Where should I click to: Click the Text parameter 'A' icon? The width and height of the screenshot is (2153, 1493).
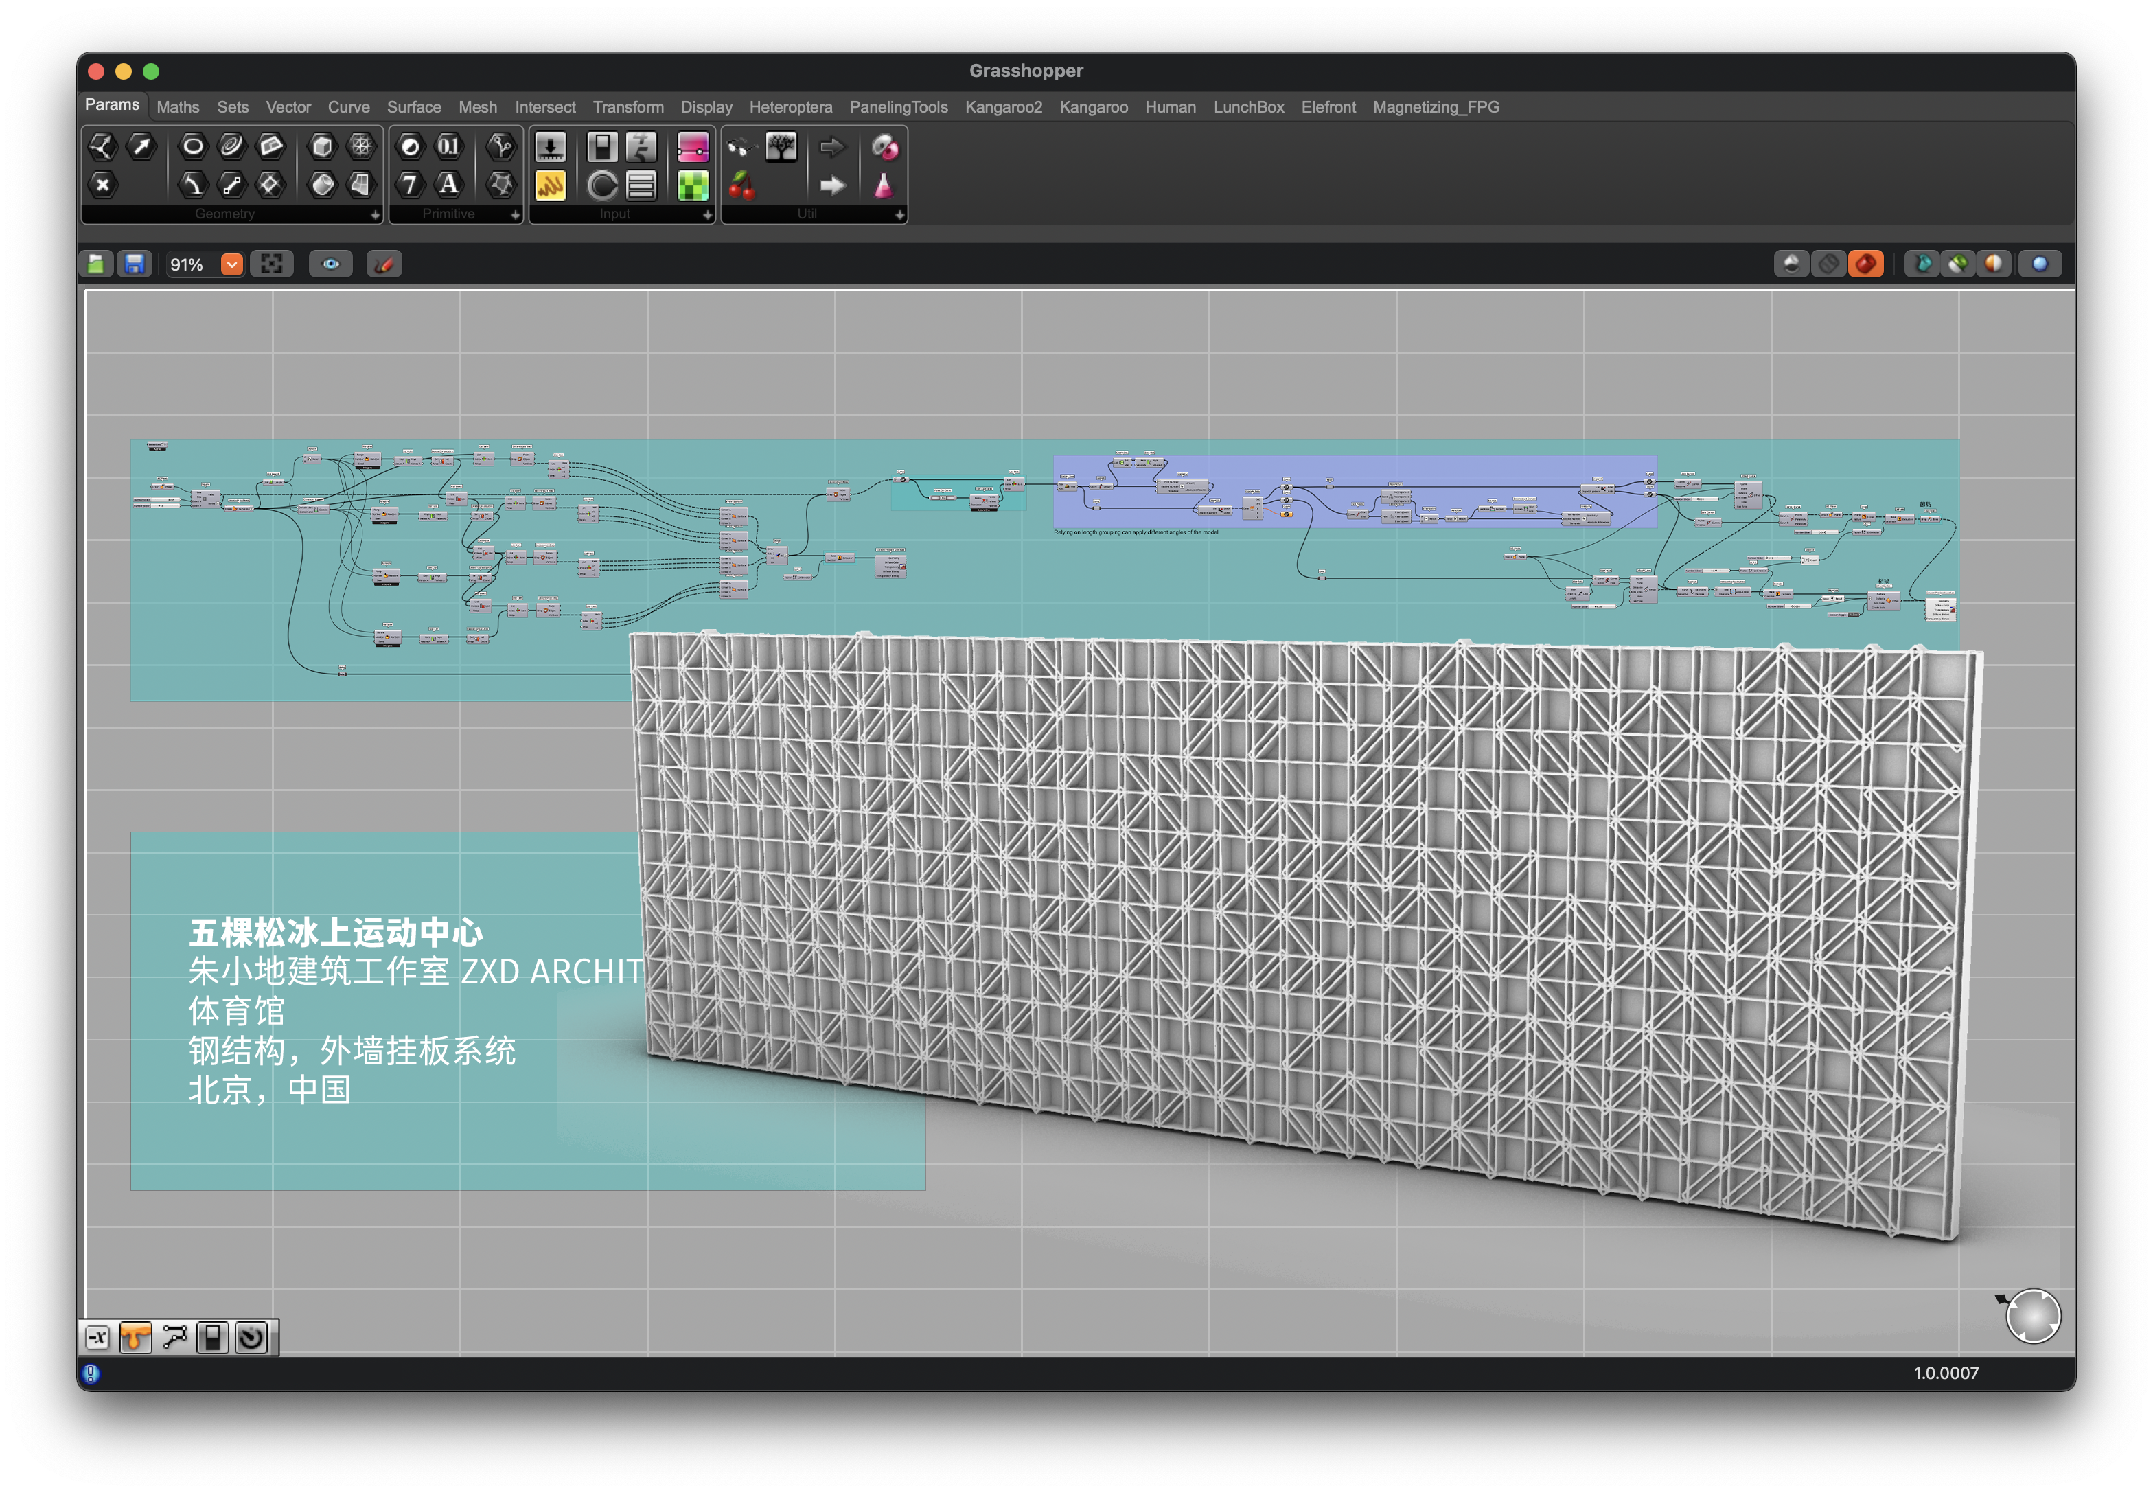[x=449, y=184]
